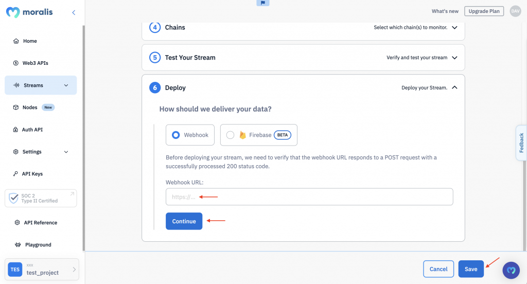The image size is (527, 284).
Task: Expand the Test Your Stream chevron
Action: (454, 58)
